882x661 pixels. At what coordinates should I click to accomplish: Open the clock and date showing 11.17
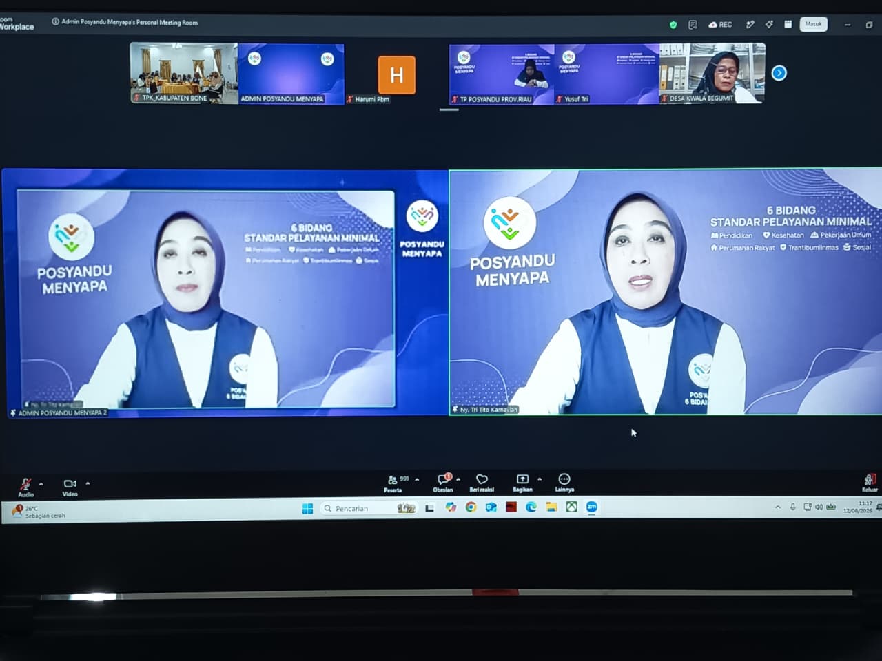click(x=859, y=507)
